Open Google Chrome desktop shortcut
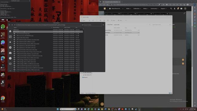Viewport: 197px width, 111px height. point(3,99)
